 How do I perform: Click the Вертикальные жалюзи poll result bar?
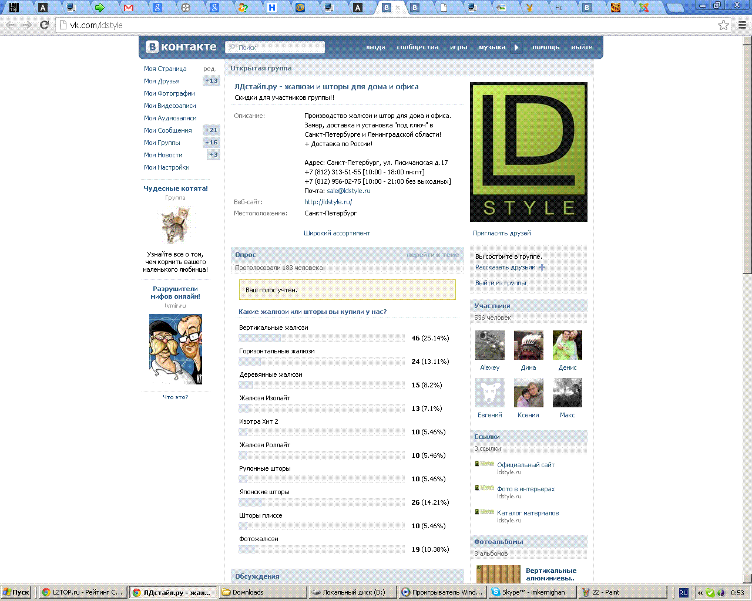pyautogui.click(x=322, y=338)
